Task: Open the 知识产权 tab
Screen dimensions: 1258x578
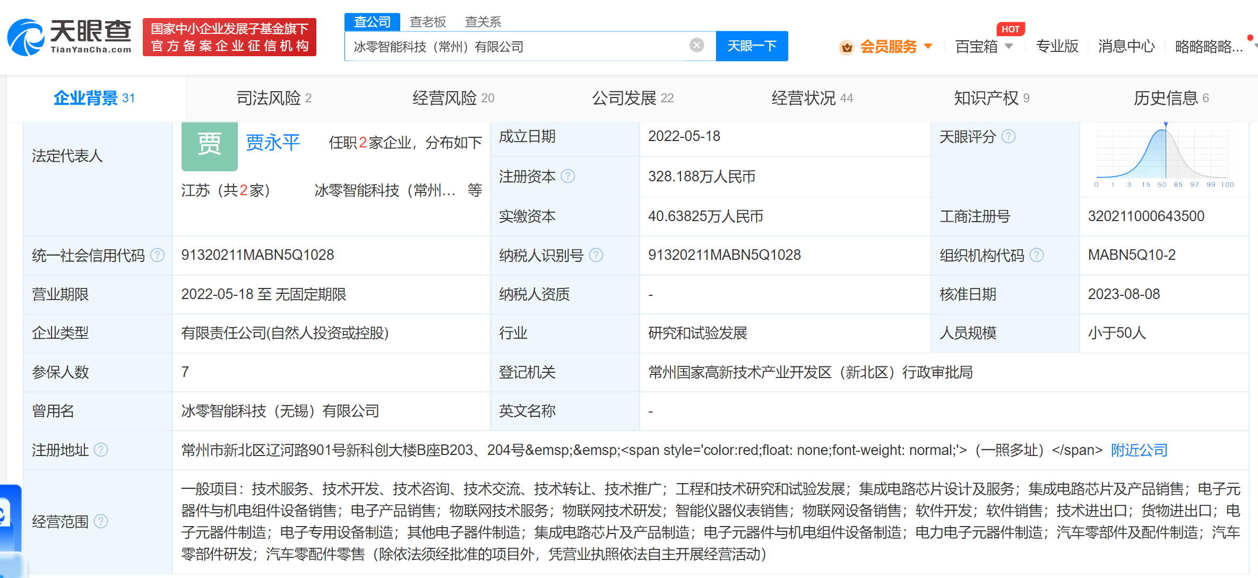Action: click(992, 98)
